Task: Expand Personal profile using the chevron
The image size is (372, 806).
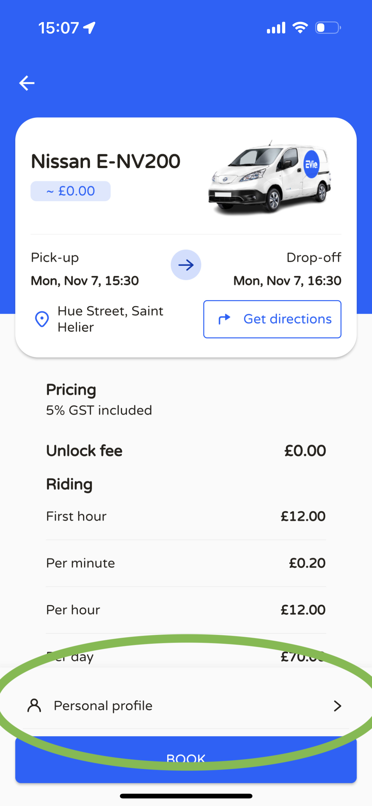Action: point(337,706)
